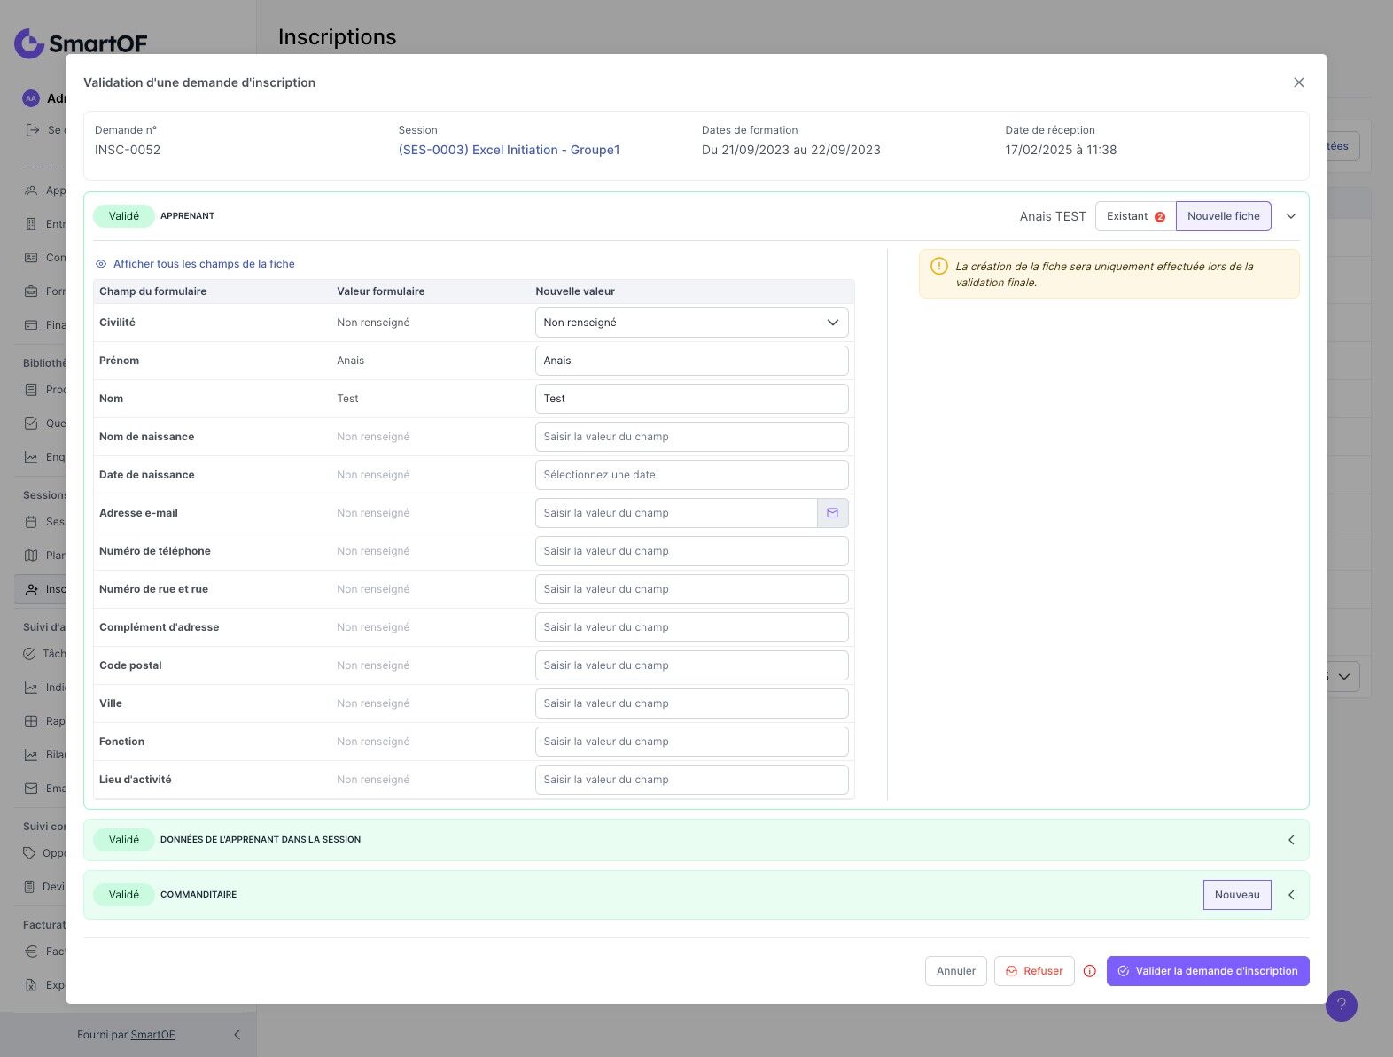Click the Indicateurs chart icon in sidebar
Screen dimensions: 1393x1057
(x=31, y=688)
